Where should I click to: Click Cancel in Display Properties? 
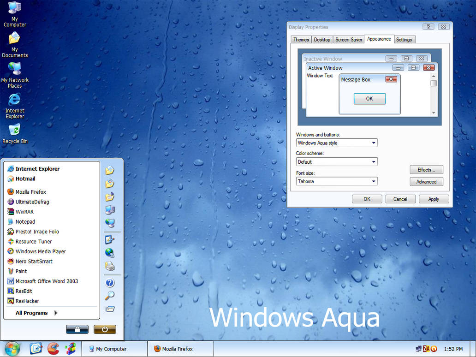point(400,199)
